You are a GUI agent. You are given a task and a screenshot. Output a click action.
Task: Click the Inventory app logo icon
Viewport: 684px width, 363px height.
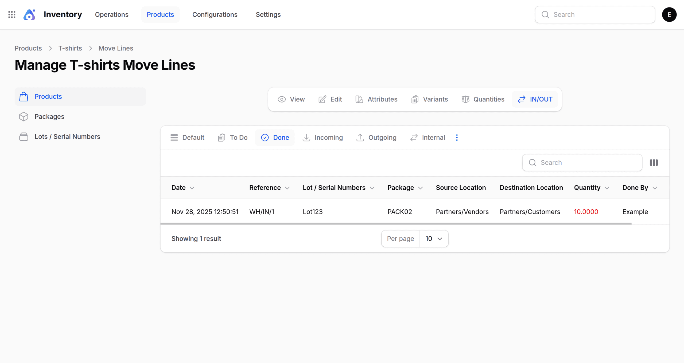(29, 15)
